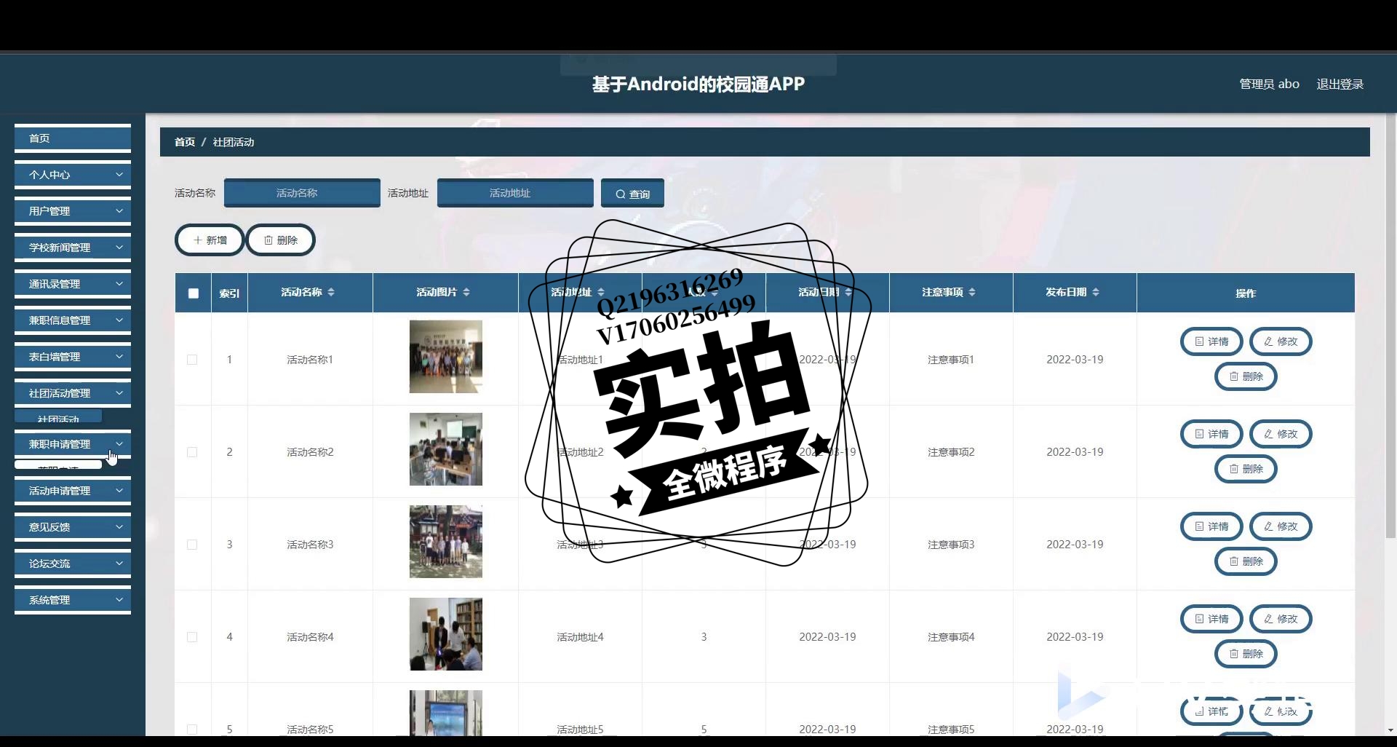Viewport: 1397px width, 747px height.
Task: Focus the 活动地址 search field
Action: 515,193
